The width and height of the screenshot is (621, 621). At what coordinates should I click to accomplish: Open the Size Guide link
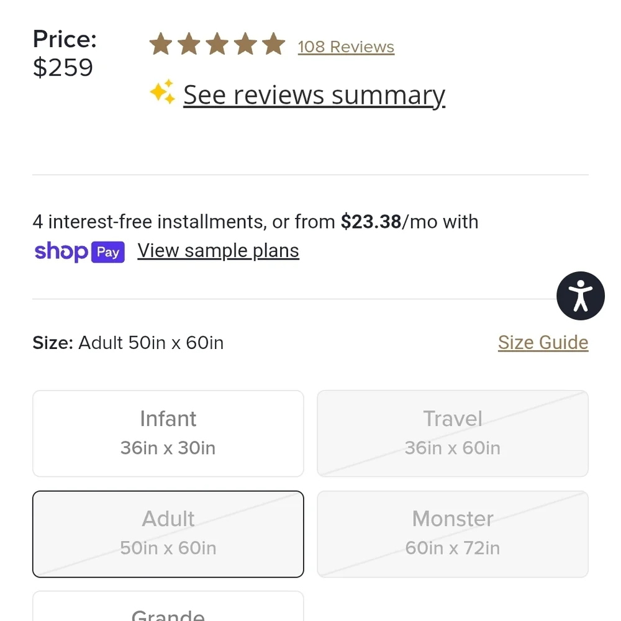click(x=543, y=343)
